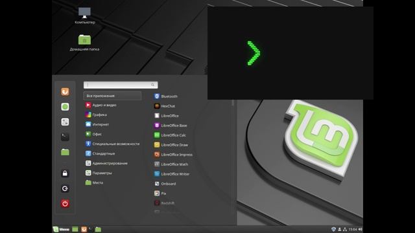Click the "Домашняя папка" desktop icon
This screenshot has height=233, width=415.
[x=84, y=43]
